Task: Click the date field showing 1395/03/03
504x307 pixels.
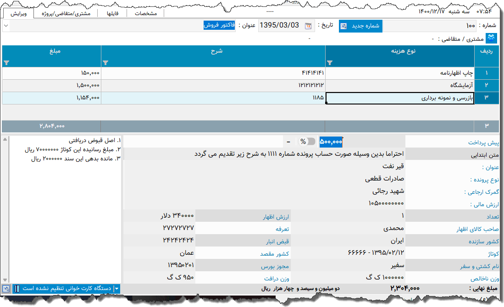Action: [277, 26]
